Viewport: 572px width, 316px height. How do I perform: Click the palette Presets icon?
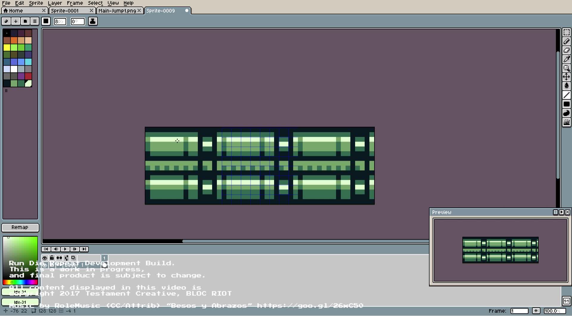(25, 21)
